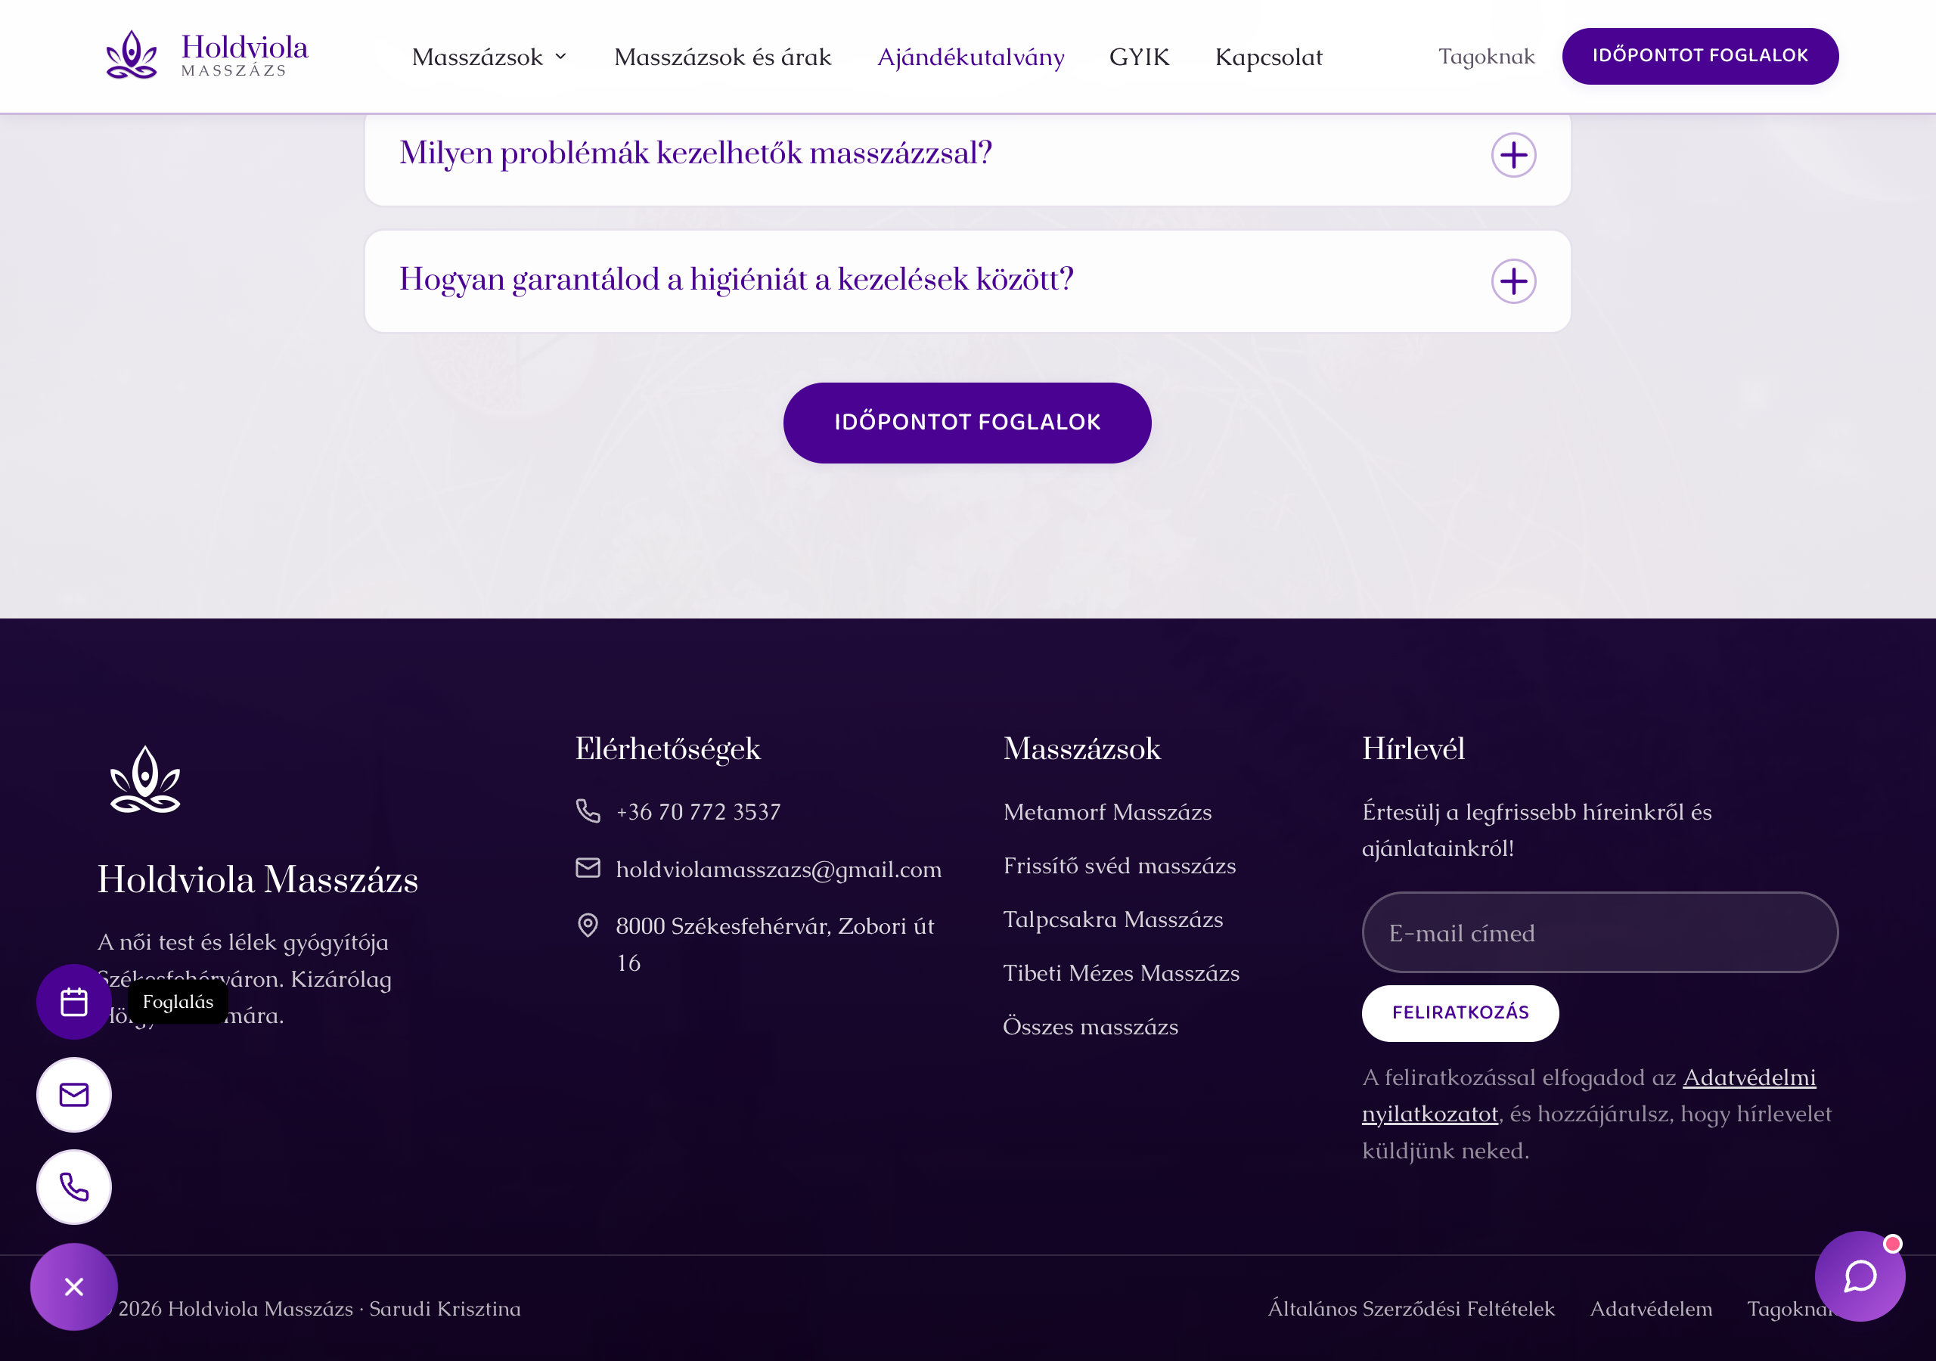Click question text Milyen problémák kezelhetők masszázzsal?
This screenshot has width=1936, height=1361.
[696, 153]
